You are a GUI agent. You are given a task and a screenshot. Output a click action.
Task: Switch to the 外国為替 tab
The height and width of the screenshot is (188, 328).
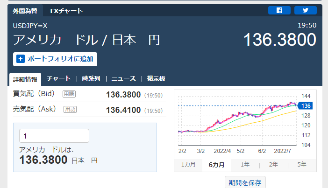point(26,10)
